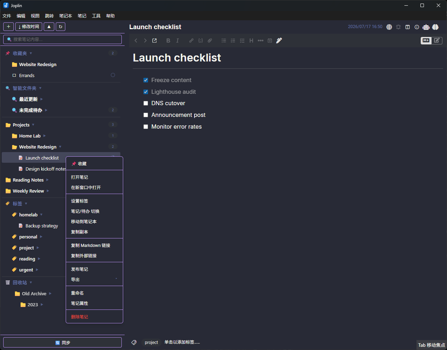Collapse the Projects notebook
The image size is (447, 350).
pyautogui.click(x=33, y=125)
